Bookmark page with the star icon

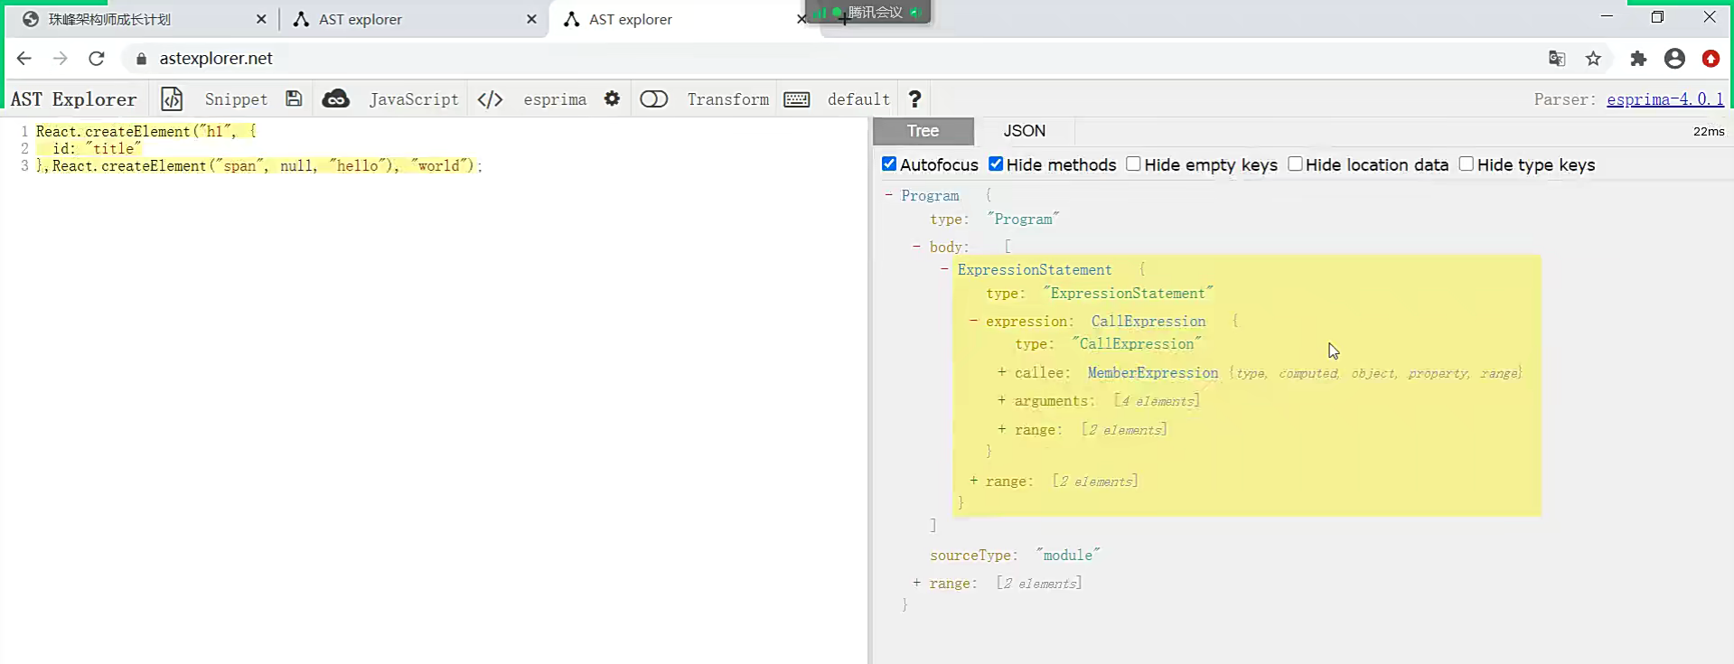(1593, 59)
